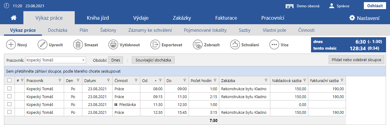Open filter on Datum column header
The width and height of the screenshot is (390, 125).
(x=108, y=80)
